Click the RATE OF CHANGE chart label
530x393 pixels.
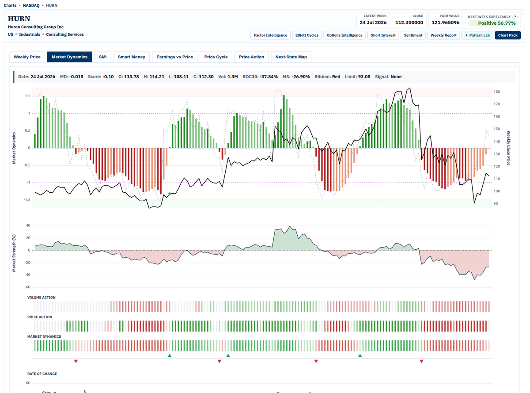(42, 374)
